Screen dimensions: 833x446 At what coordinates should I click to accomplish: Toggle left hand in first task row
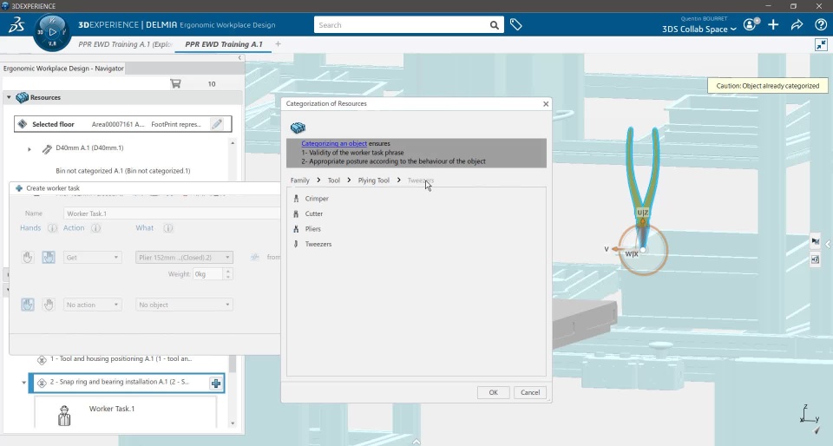(28, 258)
